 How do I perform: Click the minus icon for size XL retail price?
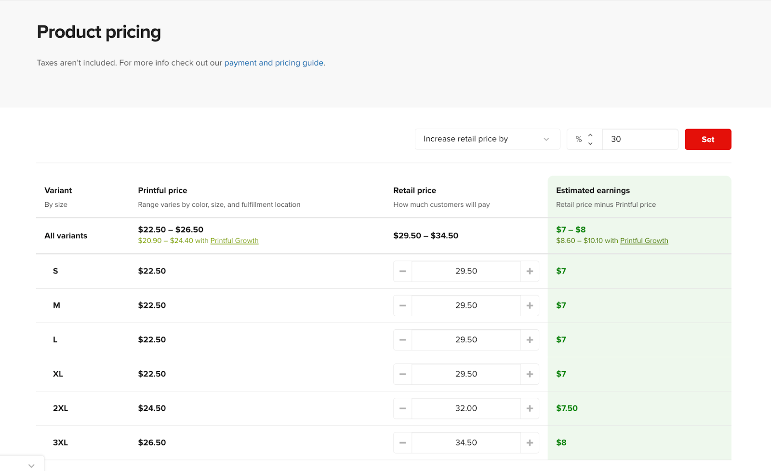(402, 374)
